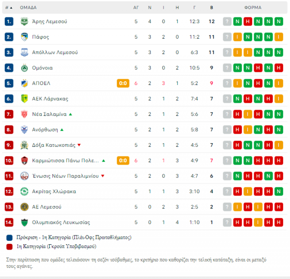Screen dimensions: 290x279
Task: Click the ΑΕ Λεμεσού team badge
Action: [24, 207]
